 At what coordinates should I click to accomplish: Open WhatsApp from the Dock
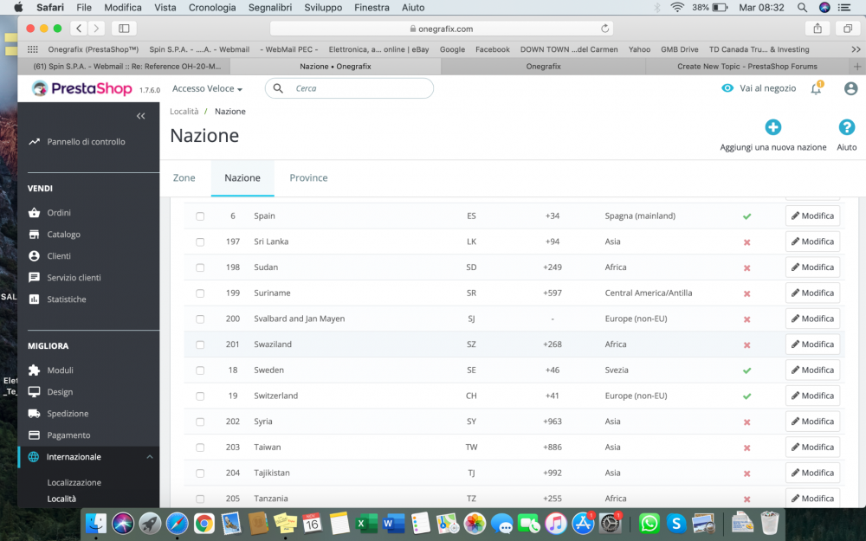(649, 522)
